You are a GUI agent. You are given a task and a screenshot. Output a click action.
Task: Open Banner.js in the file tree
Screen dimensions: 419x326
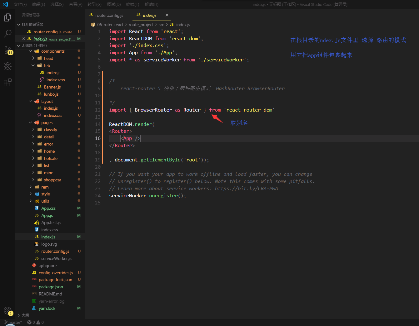coord(52,87)
